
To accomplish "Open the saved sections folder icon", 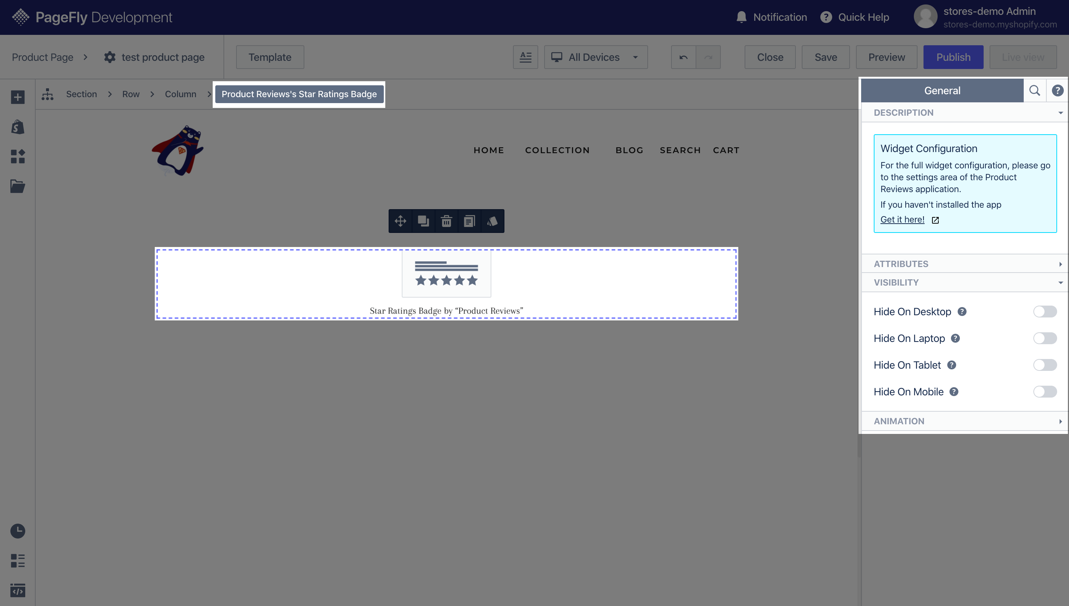I will 17,186.
